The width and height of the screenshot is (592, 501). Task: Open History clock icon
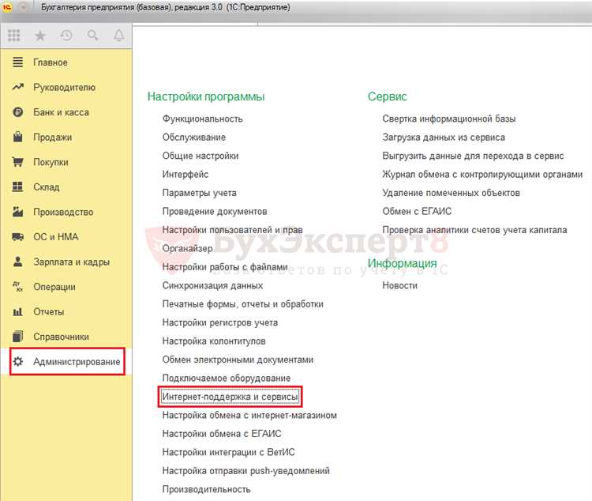(x=66, y=36)
